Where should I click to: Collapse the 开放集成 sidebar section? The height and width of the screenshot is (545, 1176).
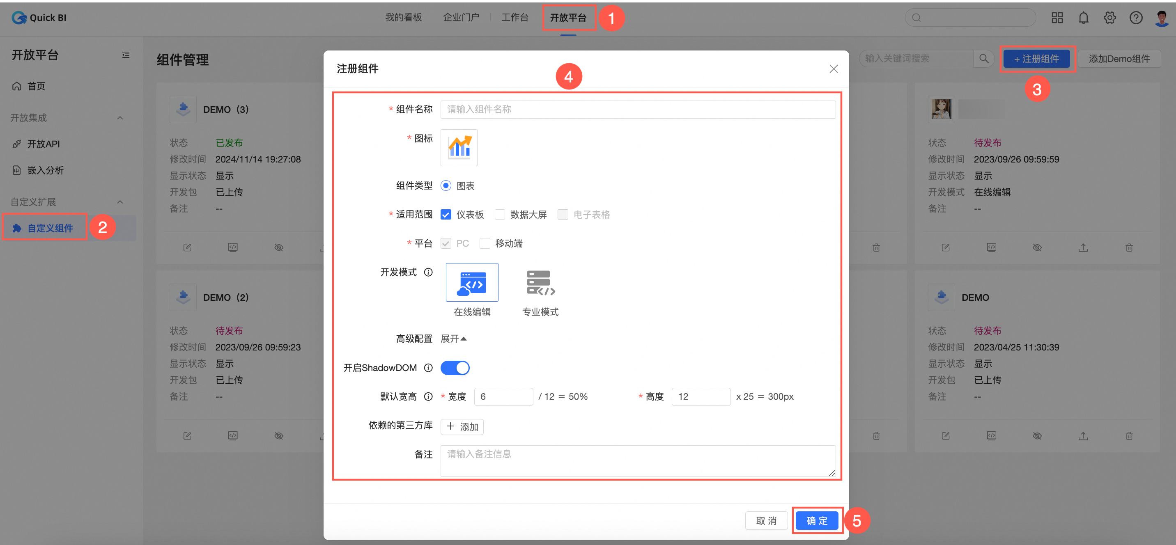pyautogui.click(x=119, y=118)
